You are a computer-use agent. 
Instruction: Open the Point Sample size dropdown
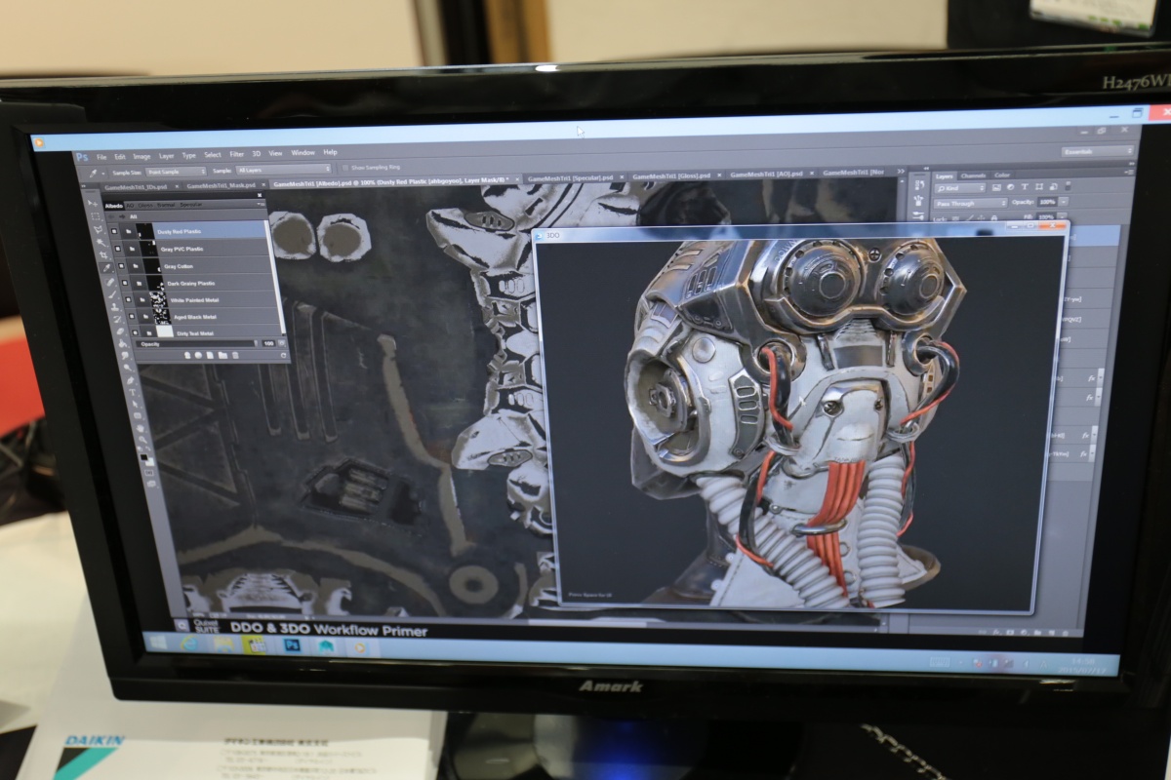pos(176,172)
